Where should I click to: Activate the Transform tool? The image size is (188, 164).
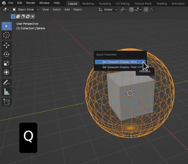click(x=6, y=72)
